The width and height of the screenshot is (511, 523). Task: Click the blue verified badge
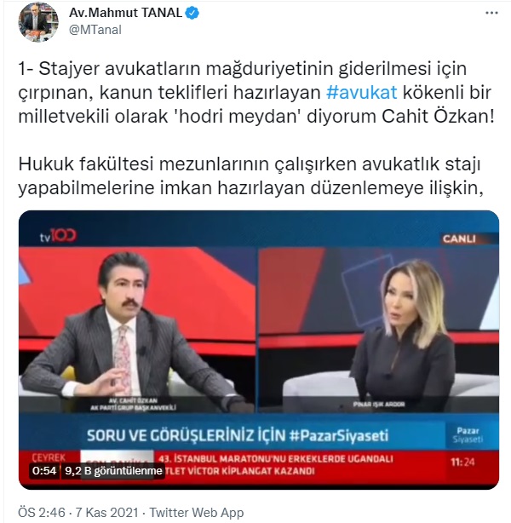point(192,14)
